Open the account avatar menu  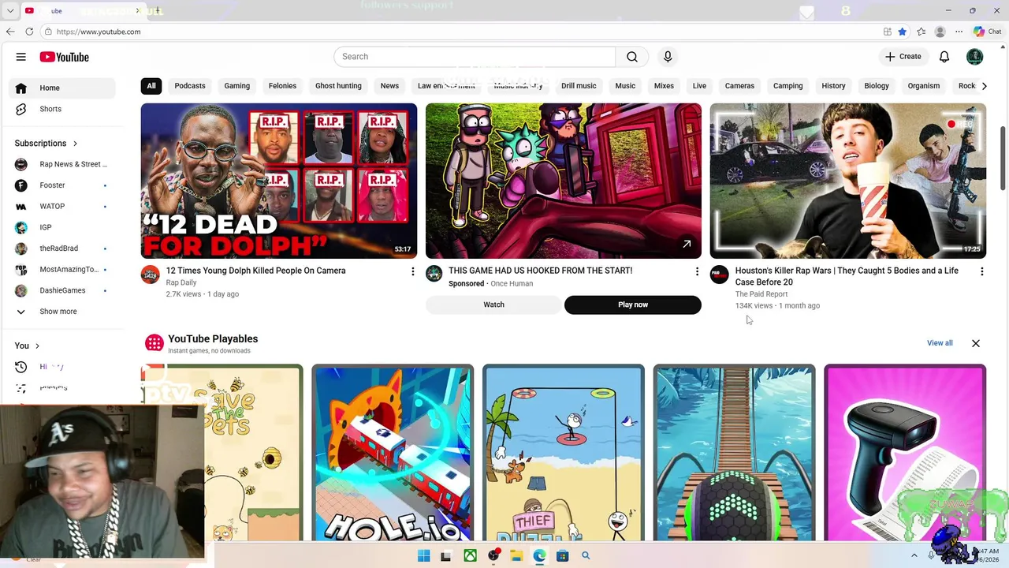point(975,57)
